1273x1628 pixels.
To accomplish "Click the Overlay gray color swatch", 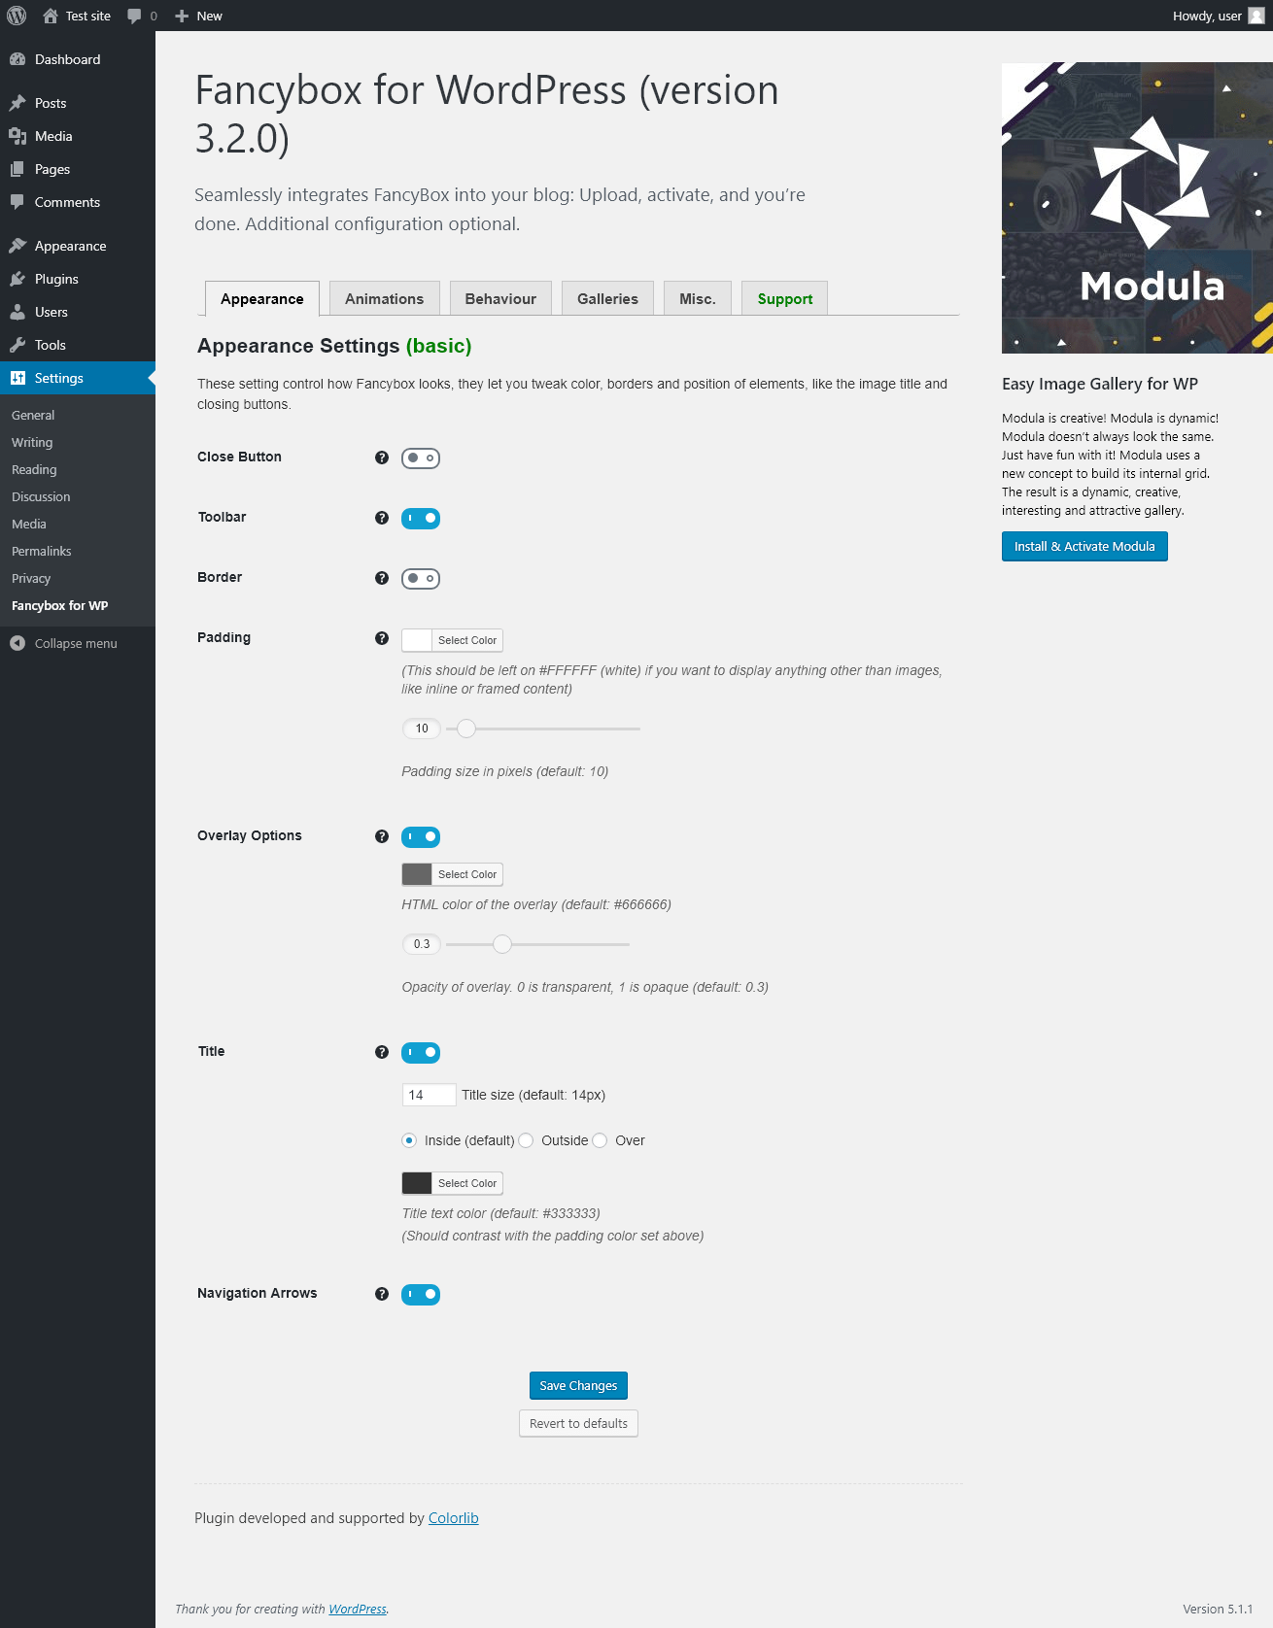I will pos(417,874).
